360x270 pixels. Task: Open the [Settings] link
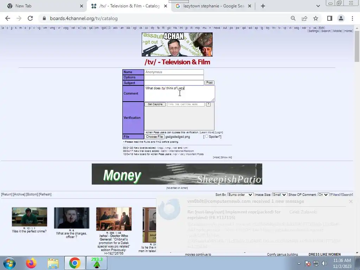point(313,31)
